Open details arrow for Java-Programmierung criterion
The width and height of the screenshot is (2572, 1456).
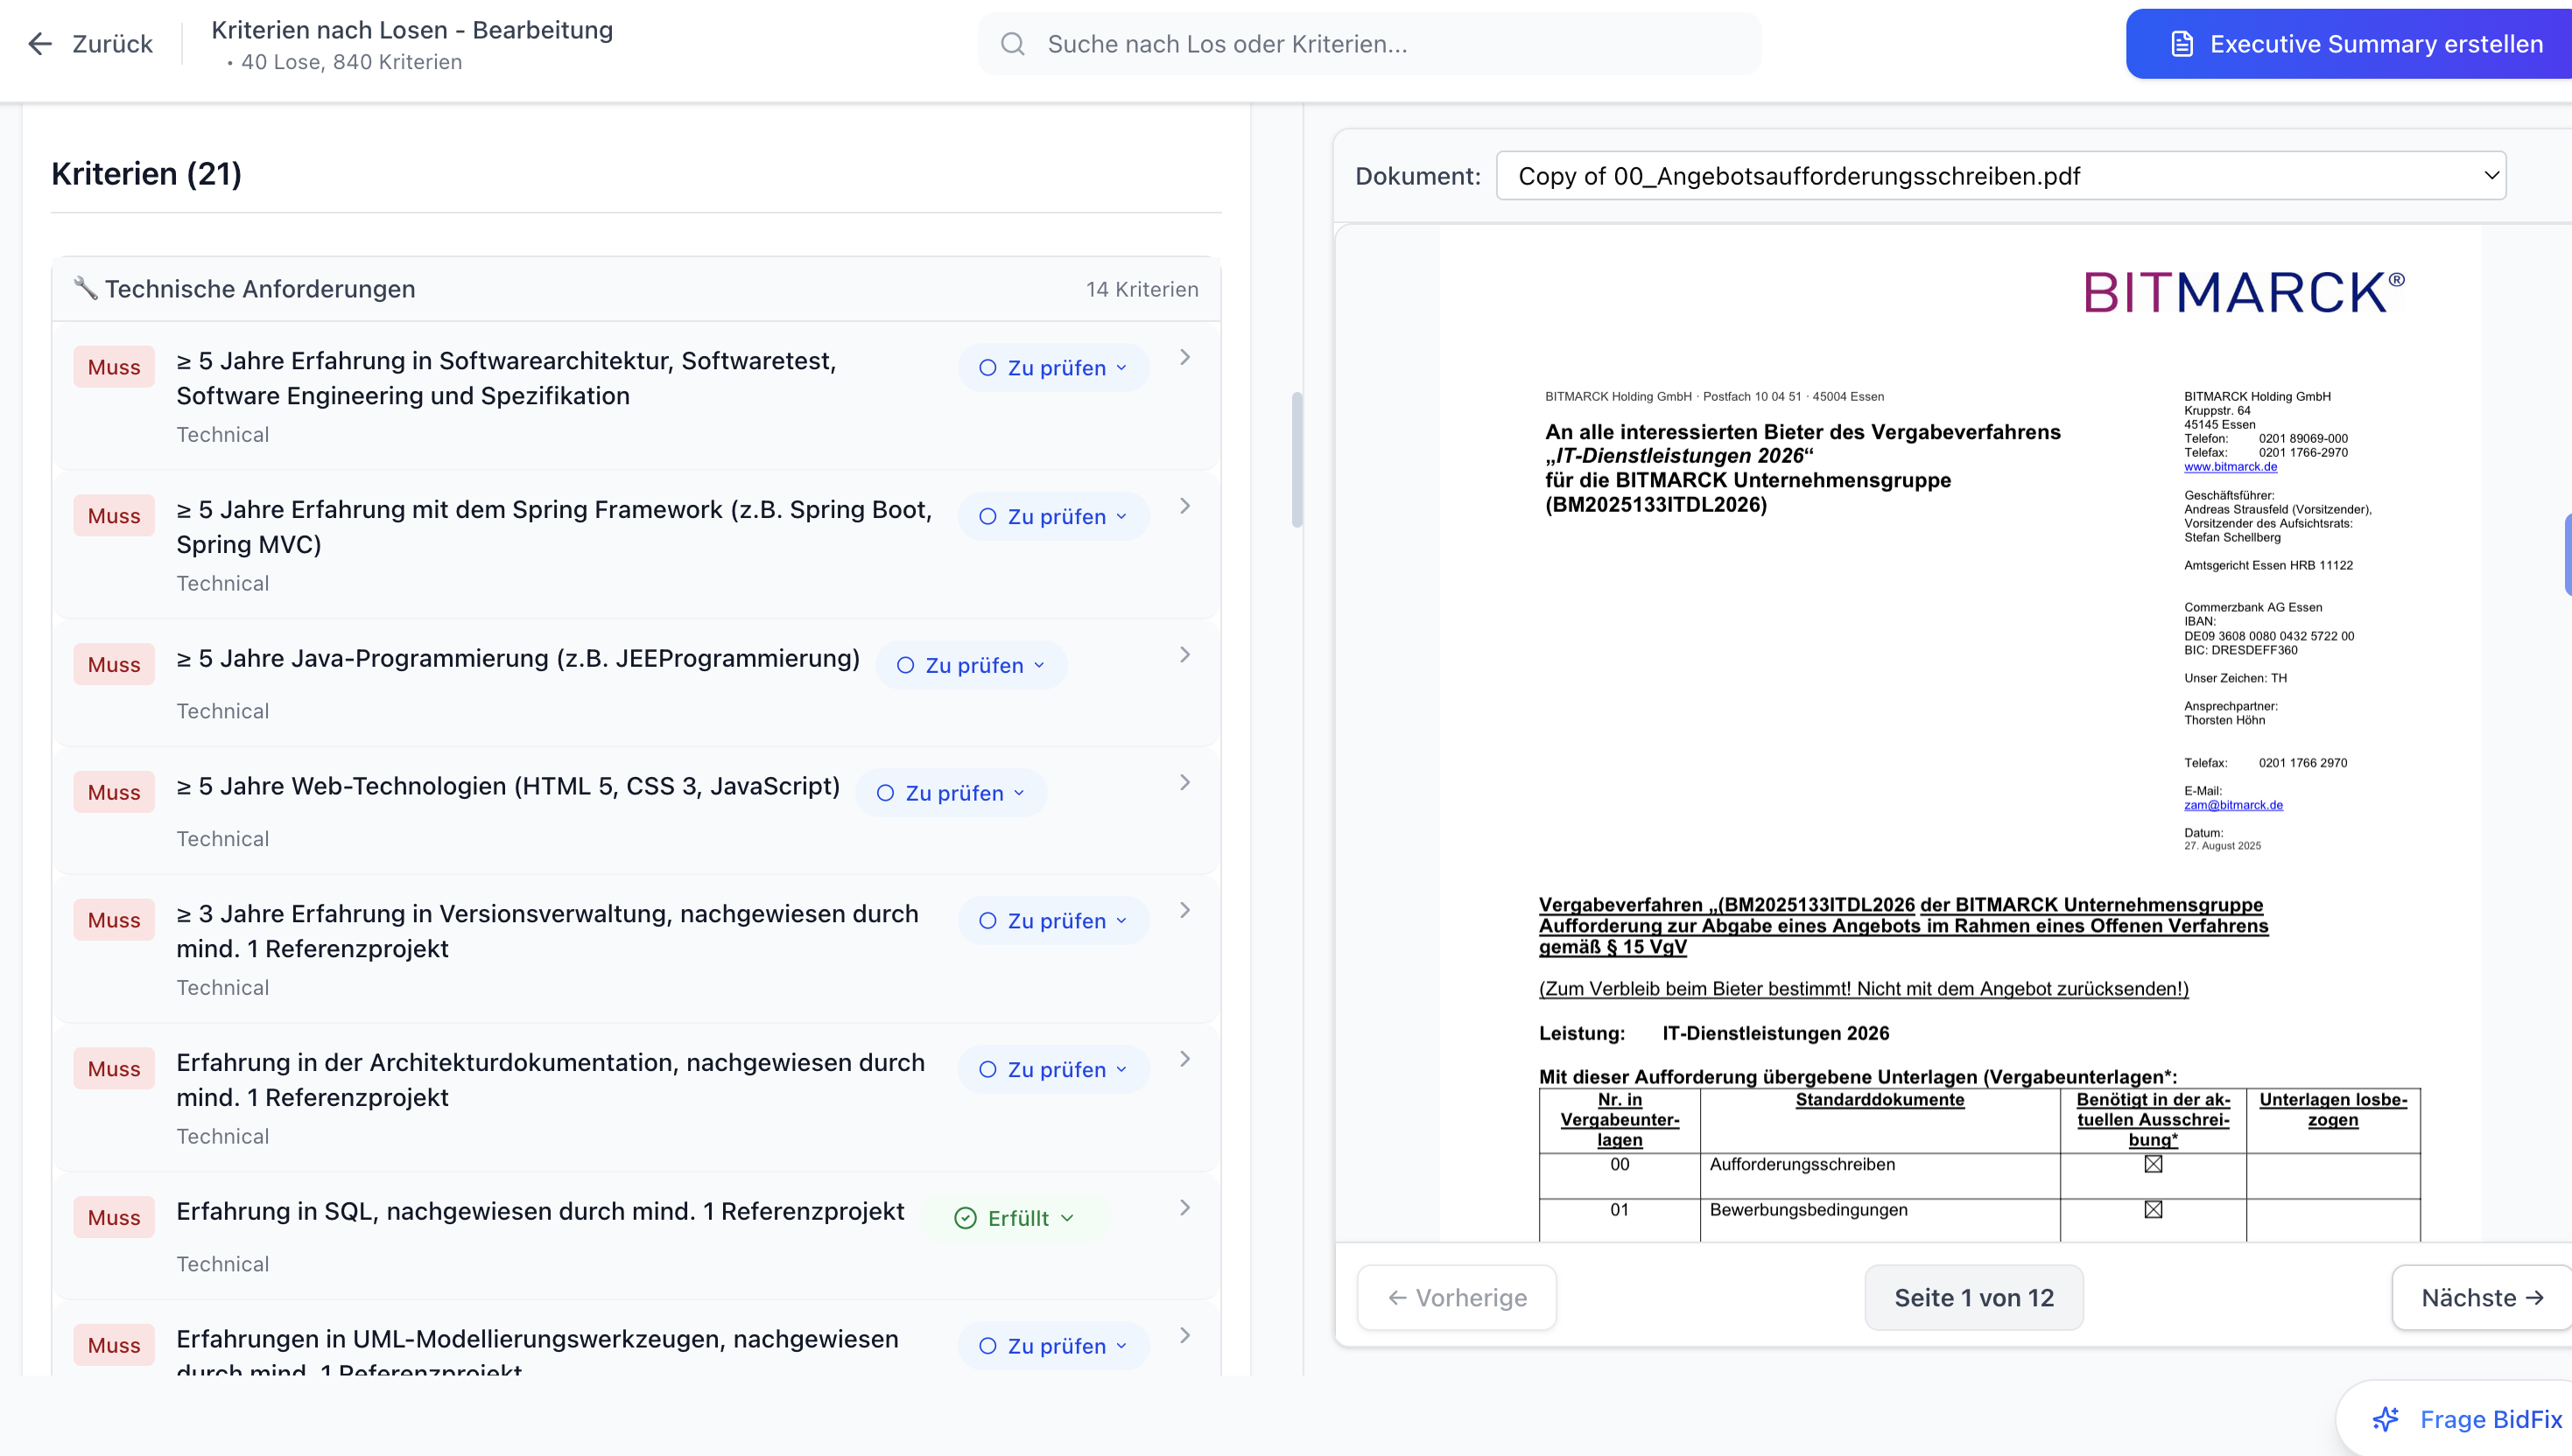point(1184,655)
